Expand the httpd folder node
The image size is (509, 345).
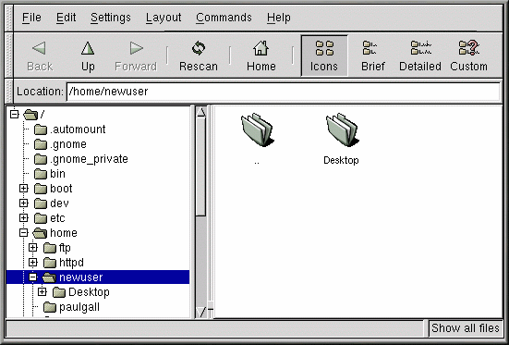tap(32, 262)
